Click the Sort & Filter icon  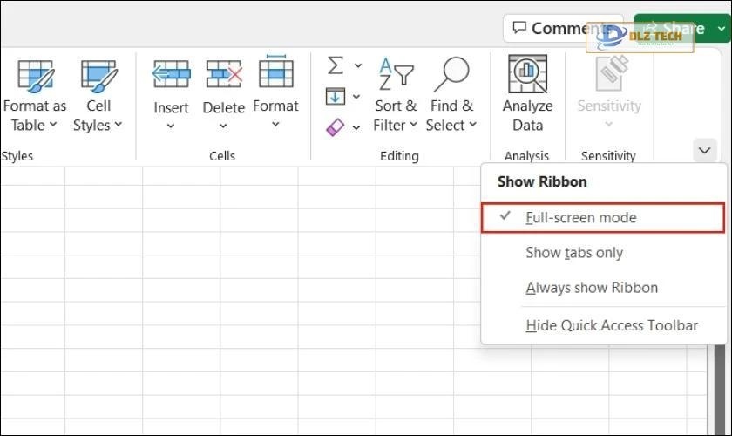tap(396, 76)
